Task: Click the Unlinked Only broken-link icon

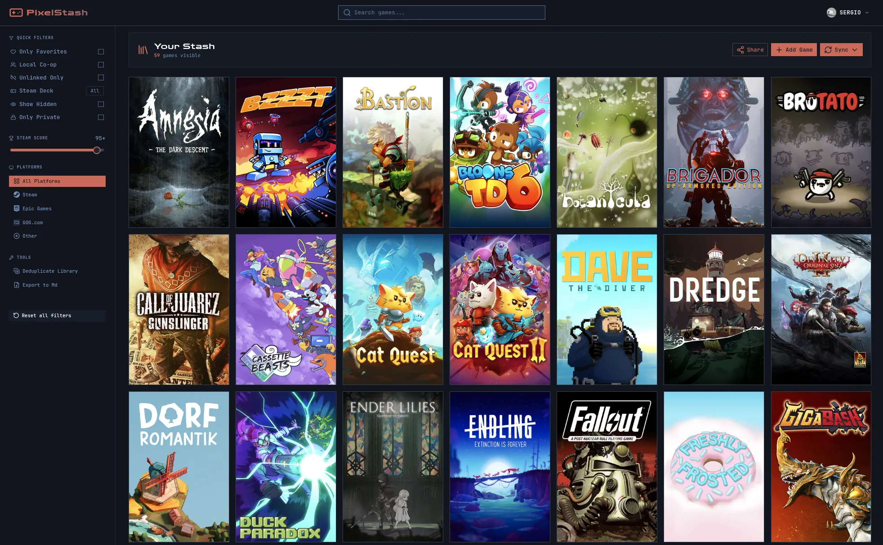Action: (13, 78)
